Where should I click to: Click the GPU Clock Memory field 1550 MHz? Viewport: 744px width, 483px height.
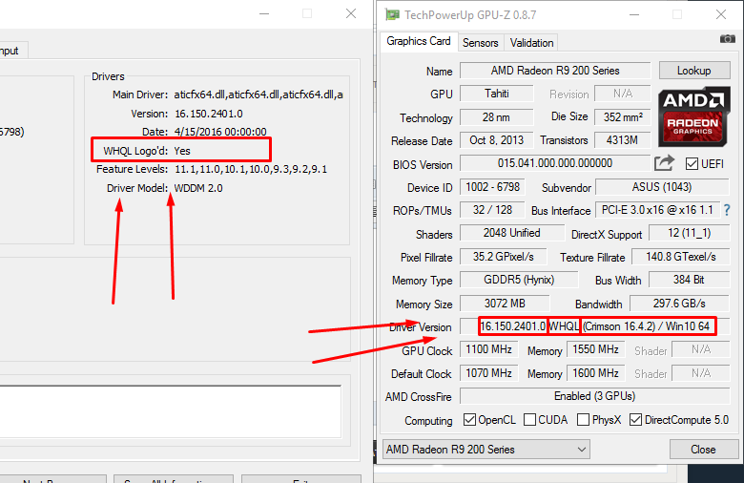tap(596, 350)
